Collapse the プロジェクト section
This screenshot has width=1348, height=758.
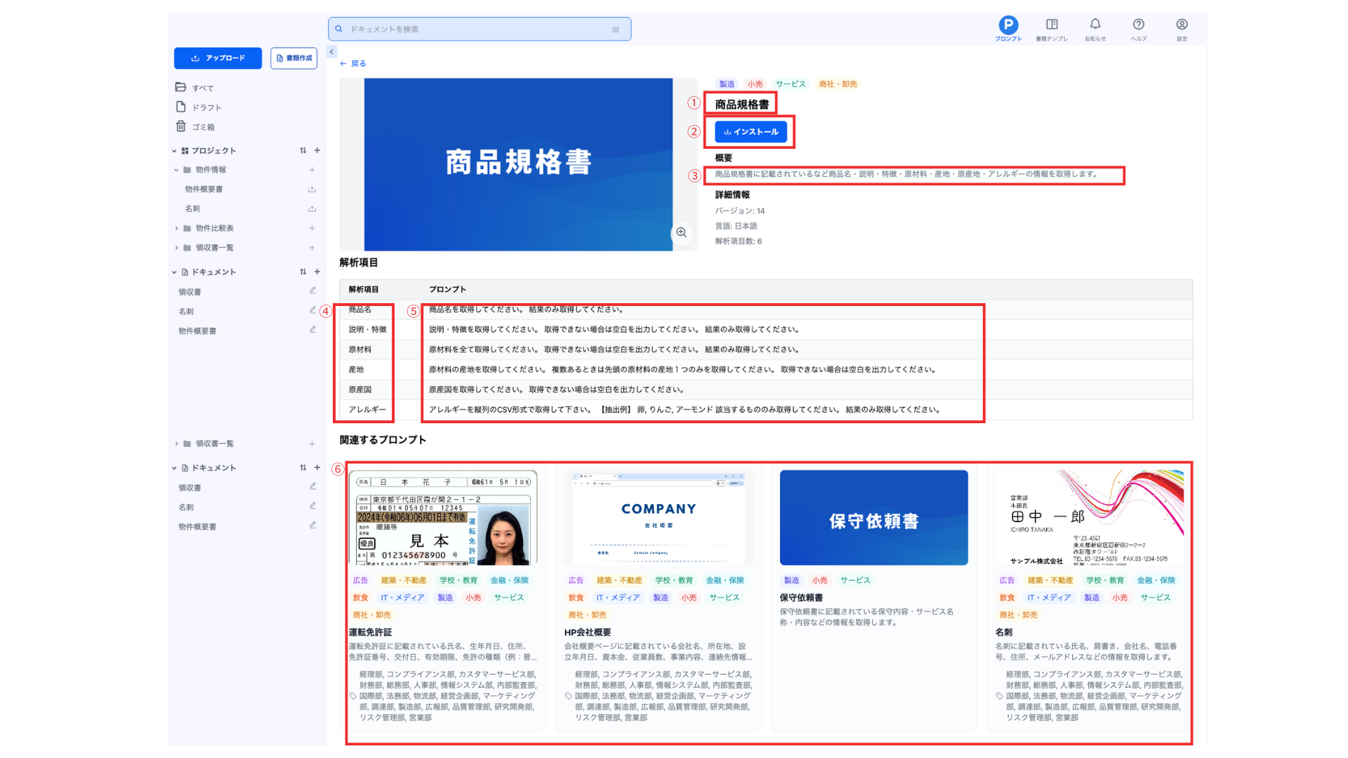(174, 151)
